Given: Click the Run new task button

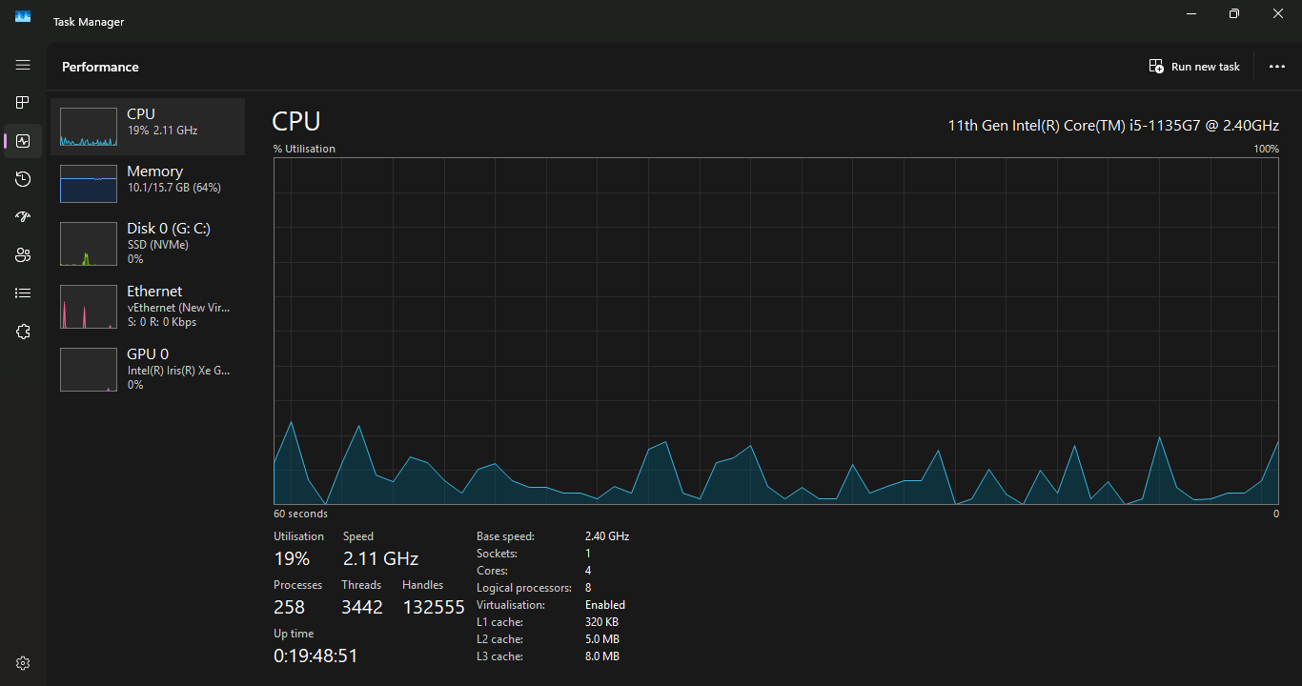Looking at the screenshot, I should pyautogui.click(x=1194, y=67).
